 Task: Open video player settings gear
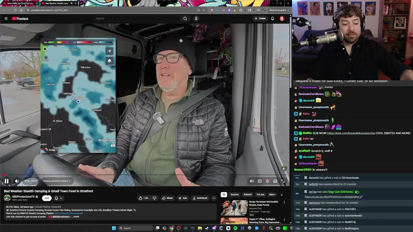pyautogui.click(x=267, y=181)
